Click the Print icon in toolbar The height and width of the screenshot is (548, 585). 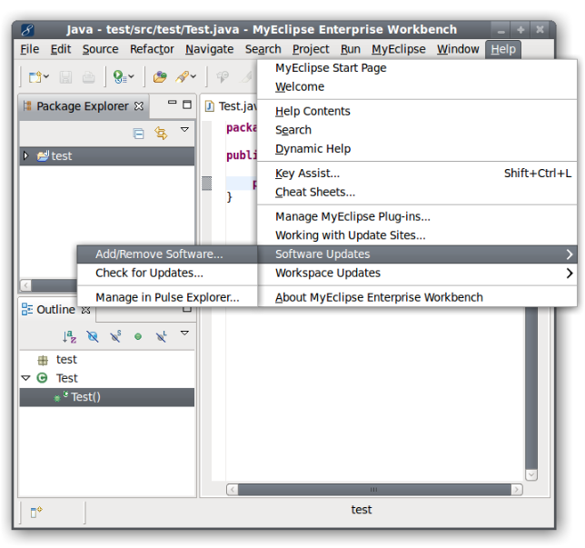pyautogui.click(x=88, y=77)
